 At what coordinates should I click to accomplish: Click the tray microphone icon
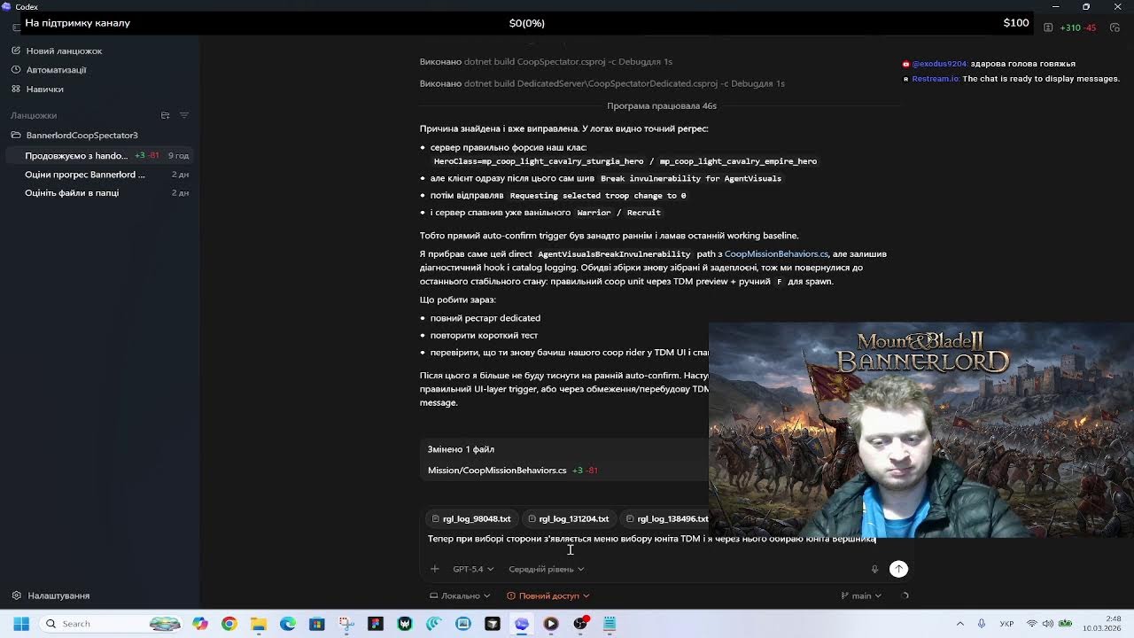[x=982, y=624]
